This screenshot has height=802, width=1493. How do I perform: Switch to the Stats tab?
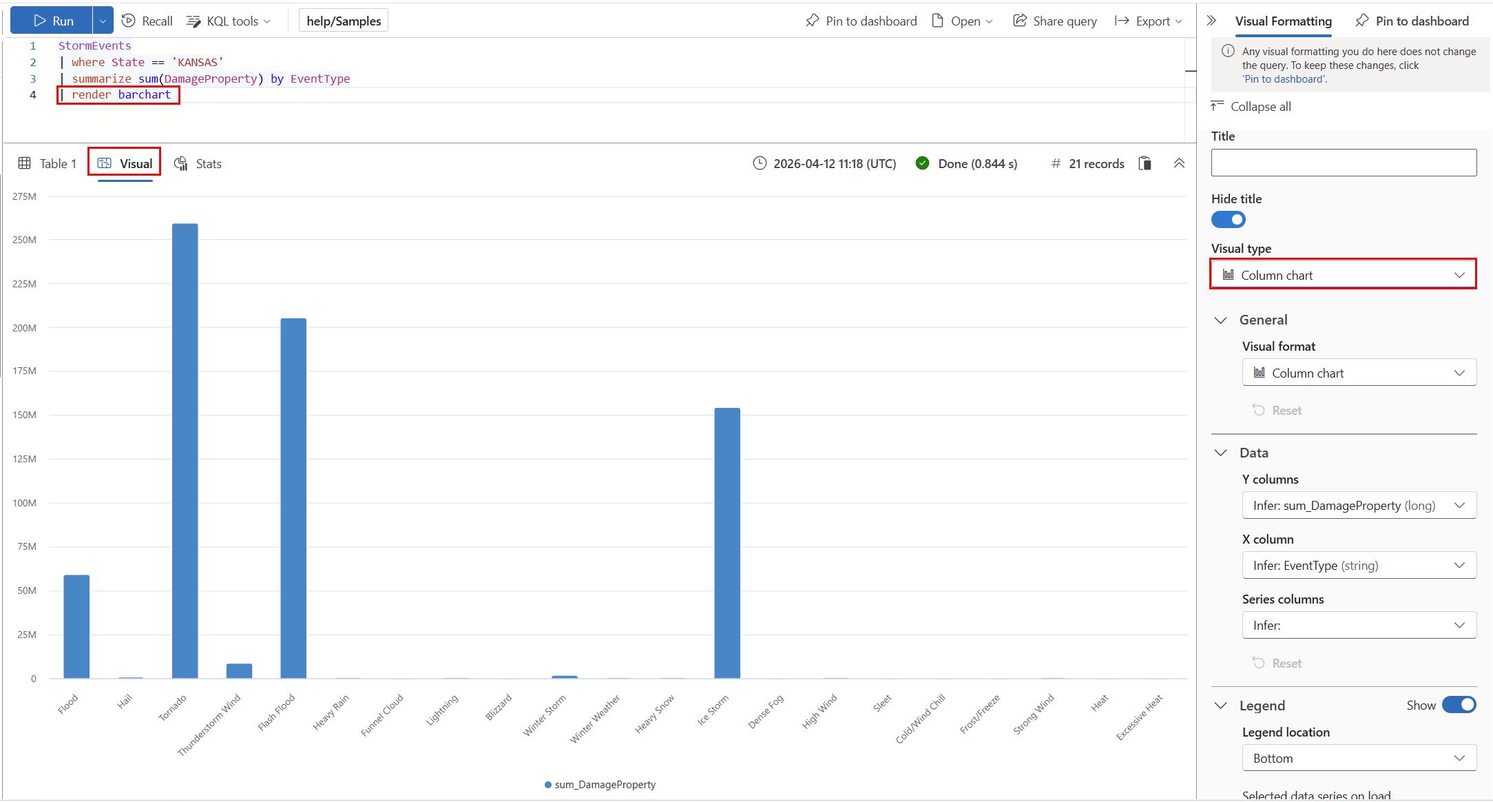198,163
